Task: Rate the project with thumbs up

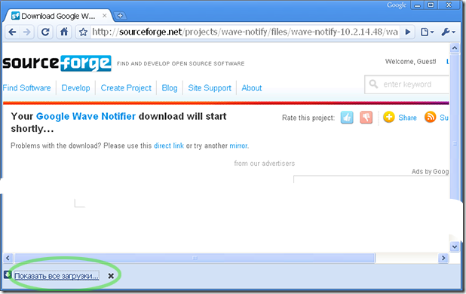Action: (x=347, y=117)
